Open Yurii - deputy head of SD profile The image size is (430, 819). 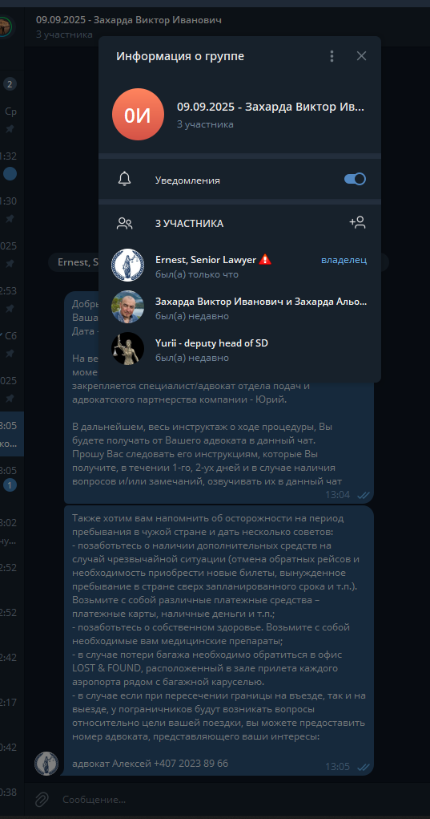click(x=239, y=348)
